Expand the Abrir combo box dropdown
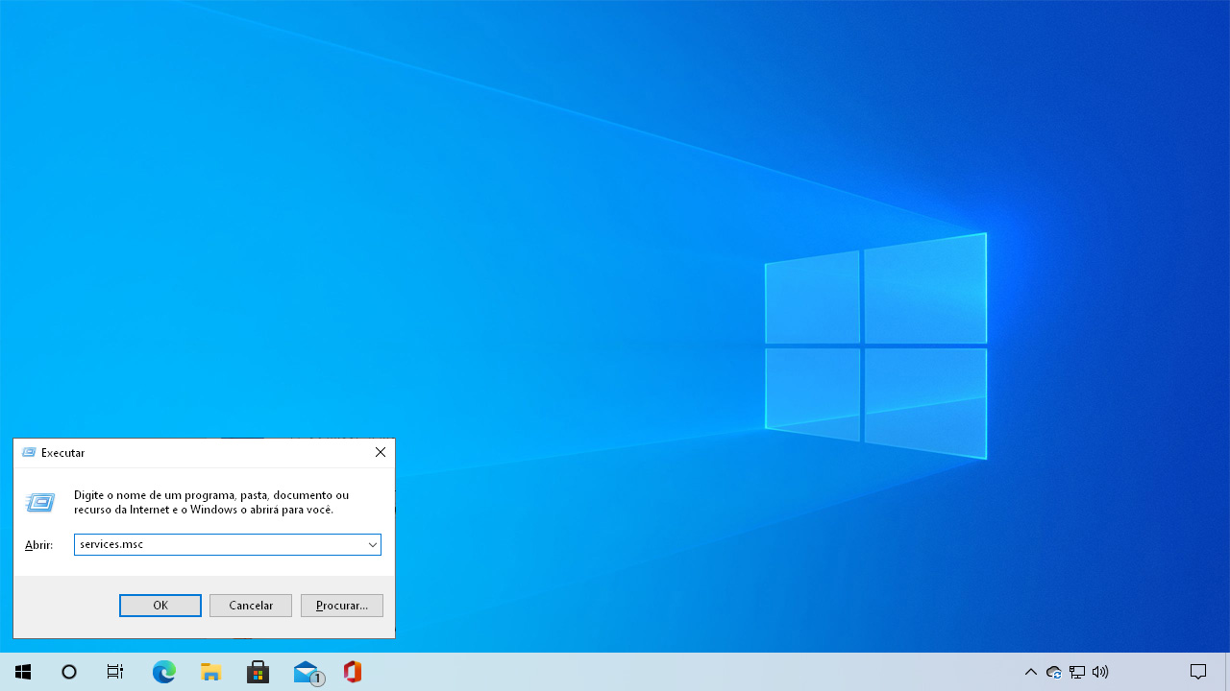1230x691 pixels. coord(372,545)
